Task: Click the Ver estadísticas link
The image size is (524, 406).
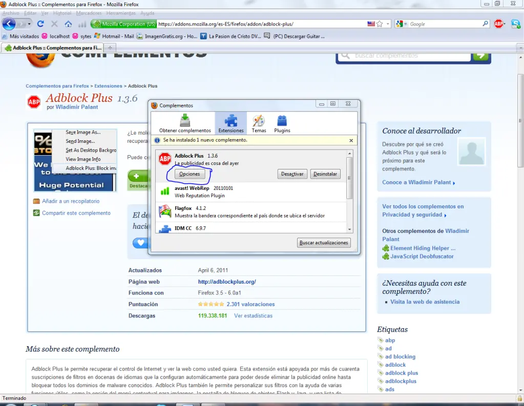Action: pos(253,316)
